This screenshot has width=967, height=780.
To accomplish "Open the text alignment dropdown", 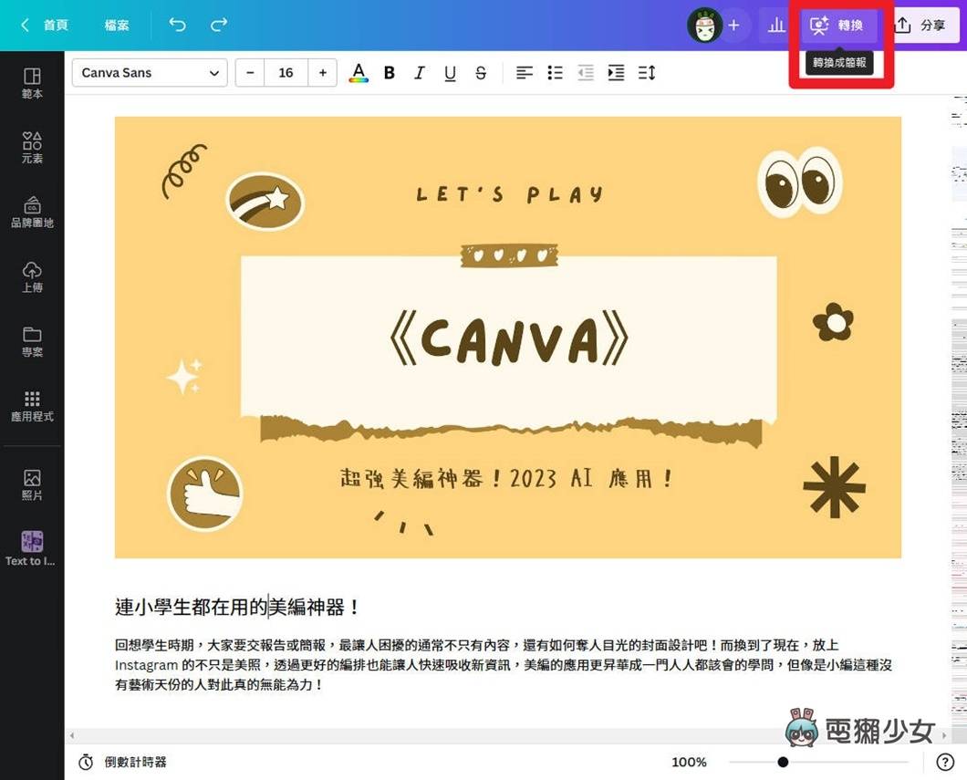I will coord(525,73).
